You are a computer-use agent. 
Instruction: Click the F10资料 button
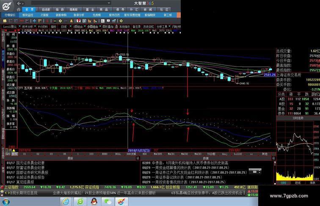click(x=43, y=27)
